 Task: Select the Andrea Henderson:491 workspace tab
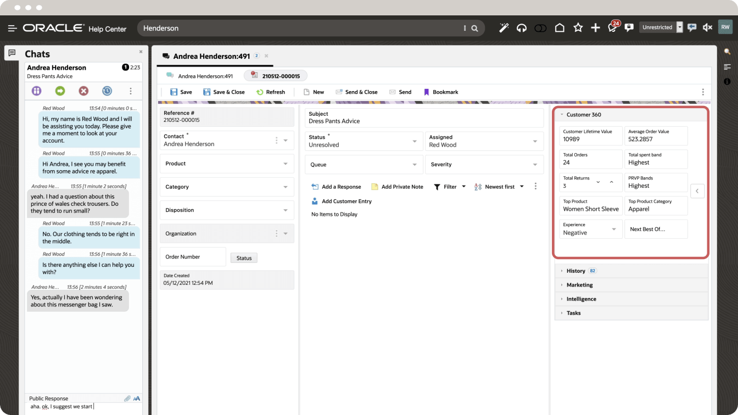pyautogui.click(x=211, y=56)
